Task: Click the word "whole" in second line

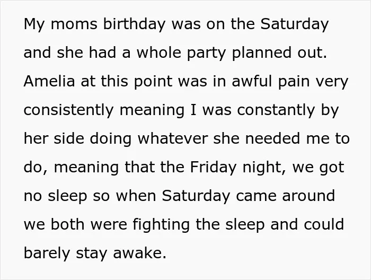Action: (x=159, y=52)
